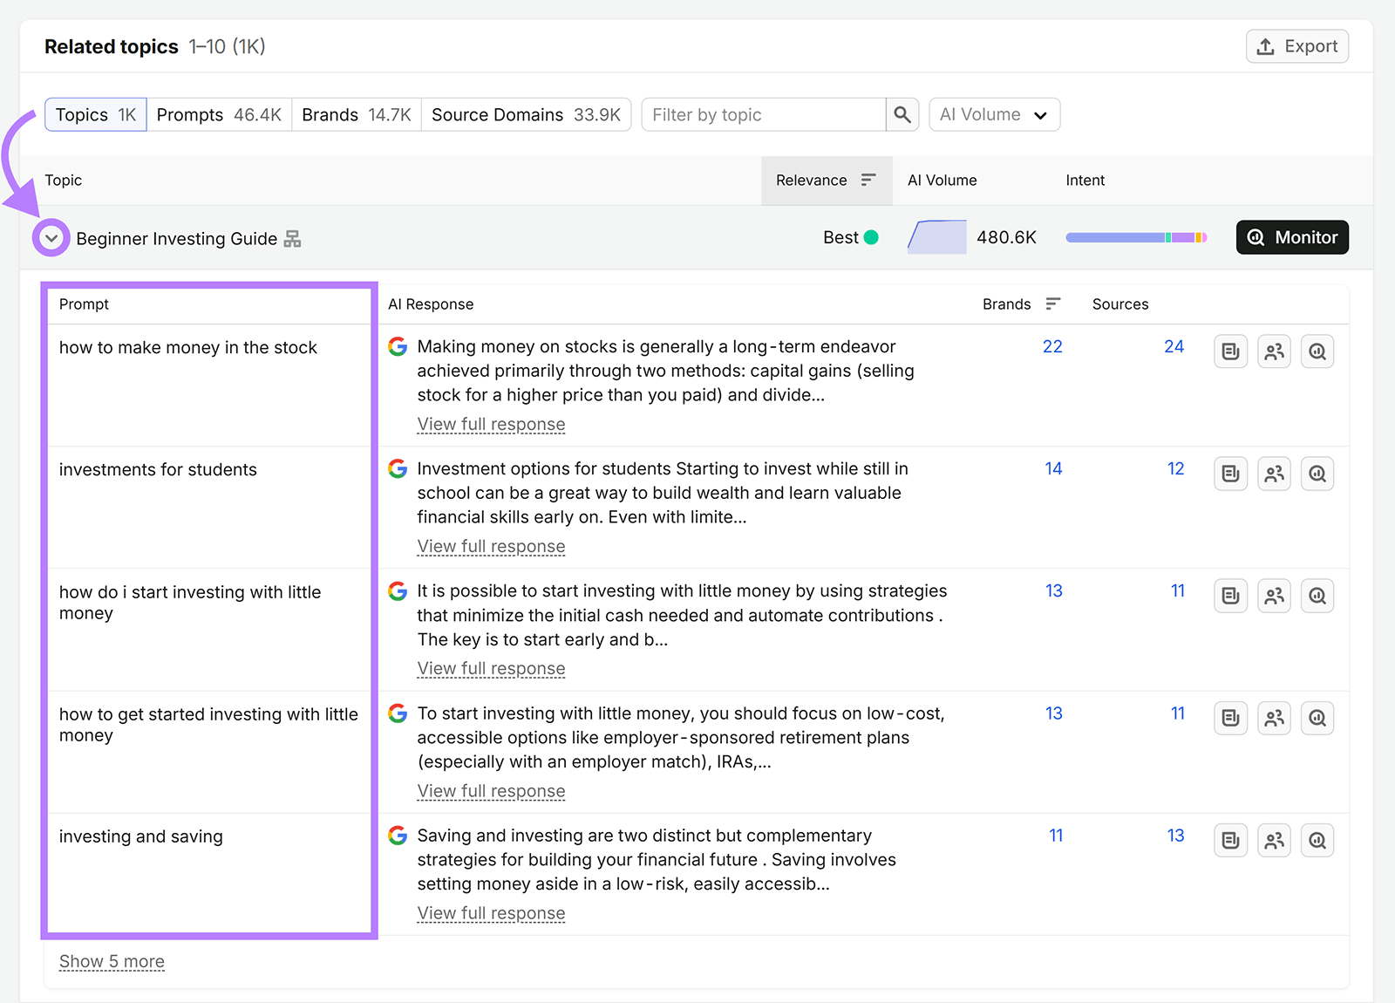
Task: Open audience icon for 'how to get started investing' row
Action: point(1275,718)
